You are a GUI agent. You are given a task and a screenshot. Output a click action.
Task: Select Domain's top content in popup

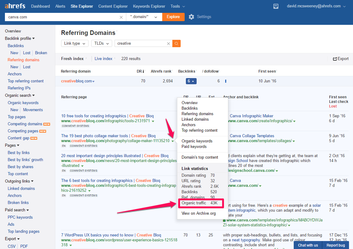point(200,157)
